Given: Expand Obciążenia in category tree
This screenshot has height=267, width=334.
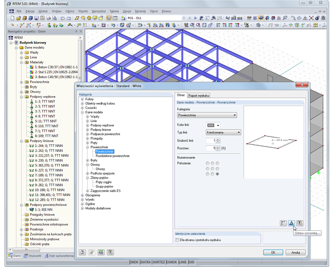Looking at the screenshot, I should pyautogui.click(x=82, y=195).
